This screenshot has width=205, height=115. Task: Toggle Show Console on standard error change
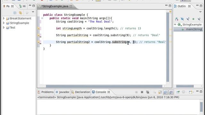pos(171,92)
